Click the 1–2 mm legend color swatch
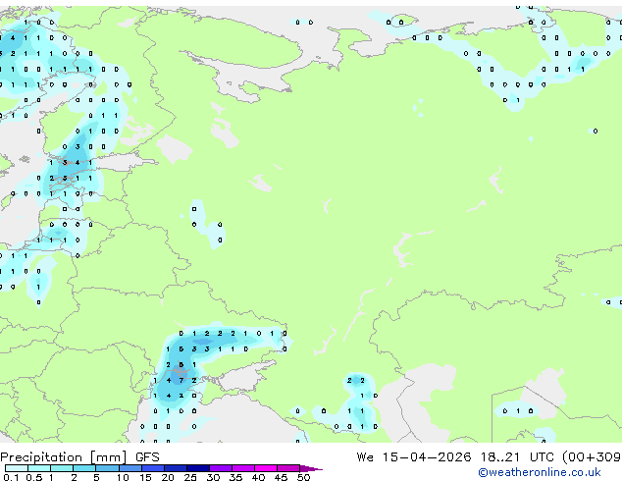This screenshot has height=481, width=622. [x=62, y=468]
